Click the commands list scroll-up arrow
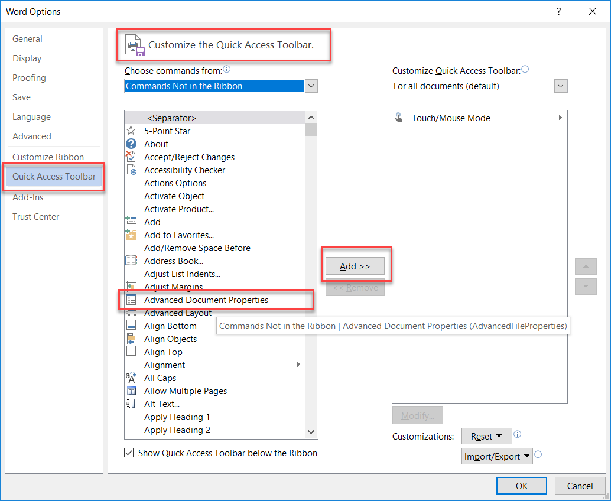611x501 pixels. (311, 117)
